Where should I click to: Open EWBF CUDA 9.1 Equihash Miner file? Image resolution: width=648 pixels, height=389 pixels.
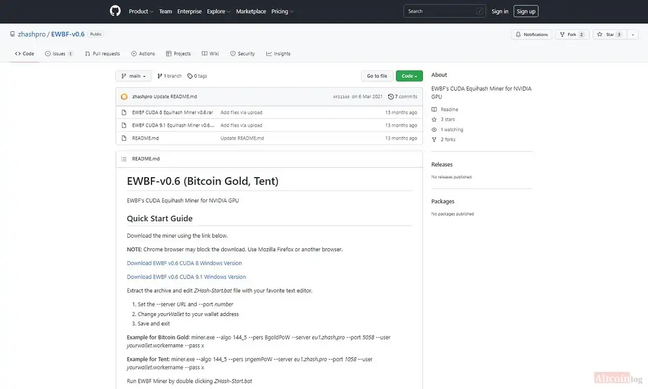[173, 125]
